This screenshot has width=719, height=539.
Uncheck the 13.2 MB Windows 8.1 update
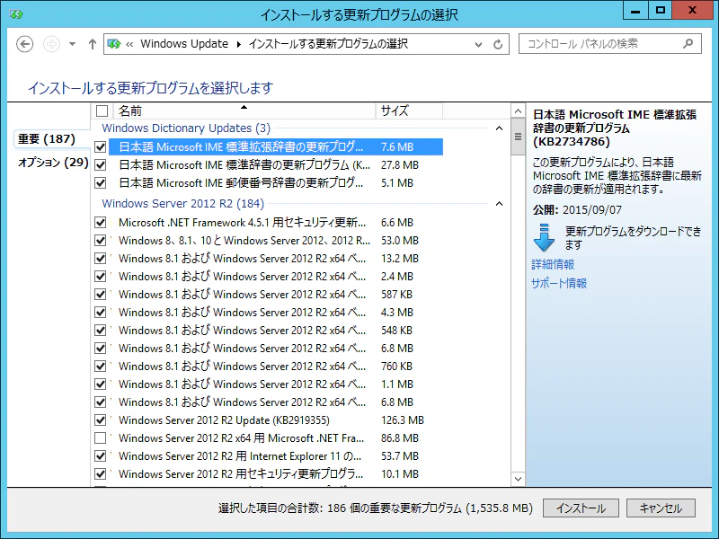[101, 259]
